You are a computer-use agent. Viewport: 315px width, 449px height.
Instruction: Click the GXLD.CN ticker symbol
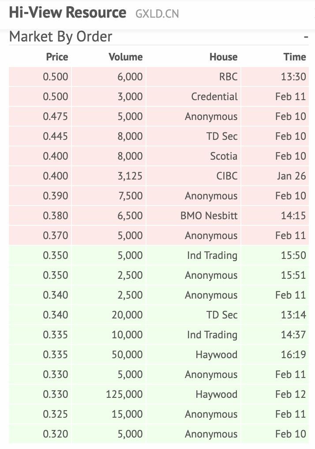click(157, 14)
